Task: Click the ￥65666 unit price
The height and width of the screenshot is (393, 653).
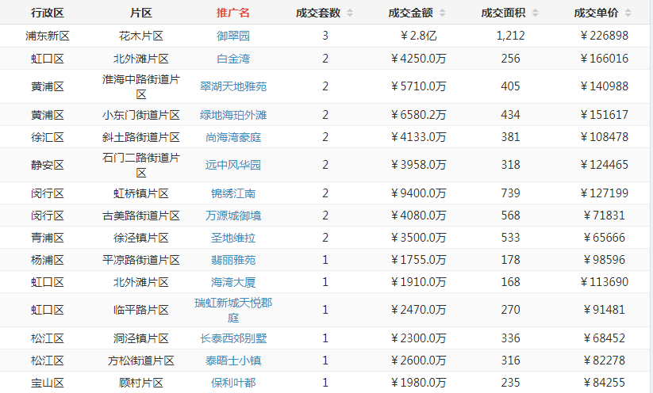Action: coord(604,238)
